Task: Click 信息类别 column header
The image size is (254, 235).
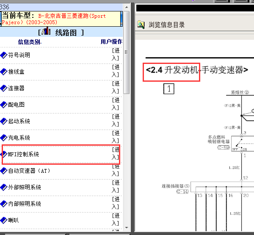Action: (30, 42)
